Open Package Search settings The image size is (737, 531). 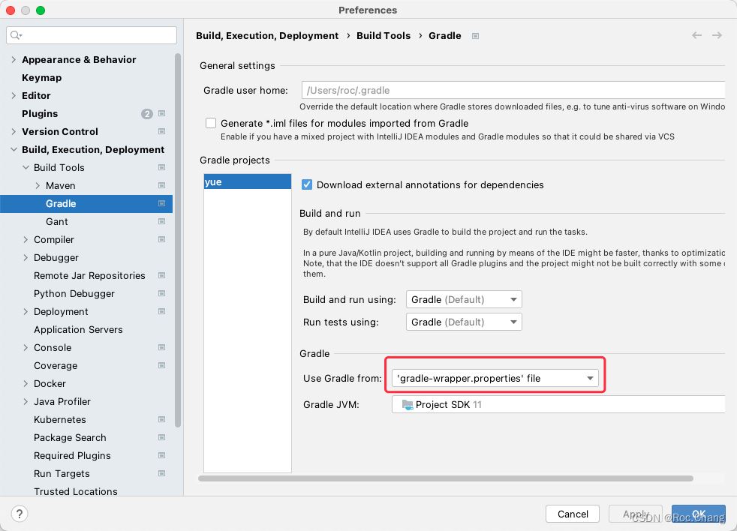point(70,437)
